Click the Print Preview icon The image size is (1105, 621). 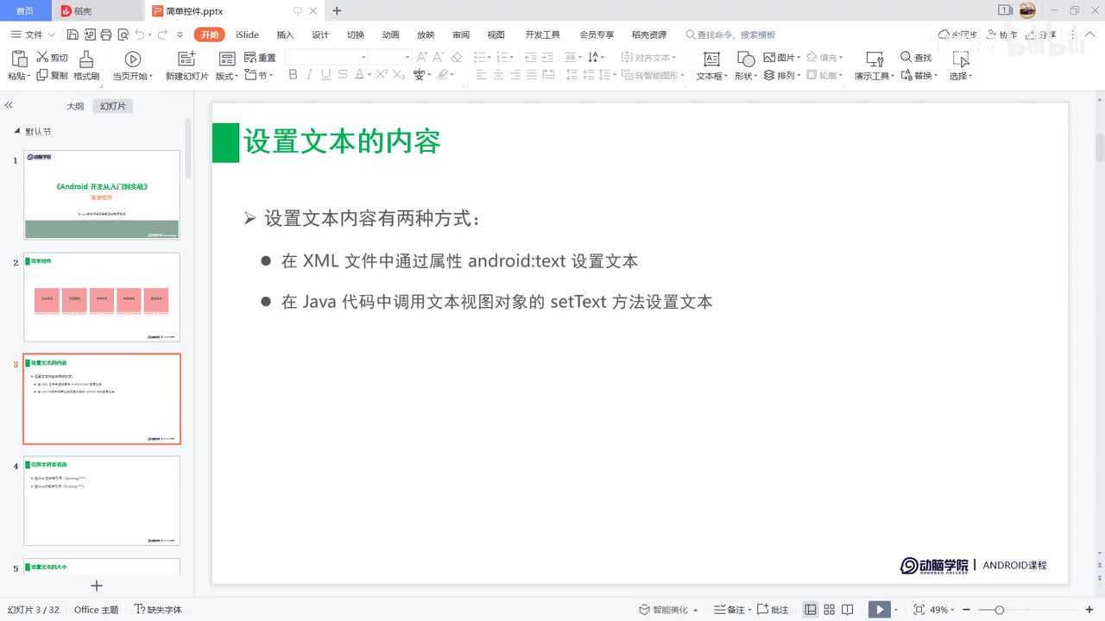point(123,34)
